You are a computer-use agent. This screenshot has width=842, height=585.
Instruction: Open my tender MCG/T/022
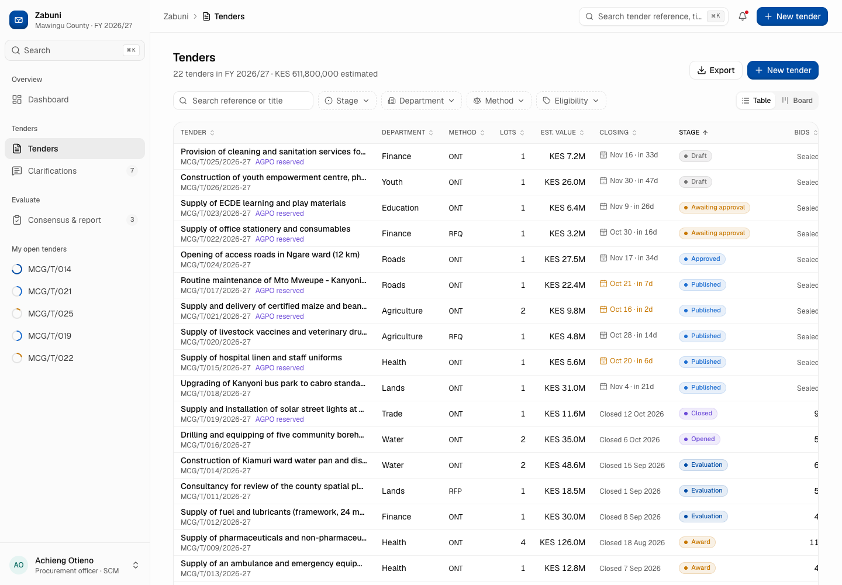[x=75, y=358]
